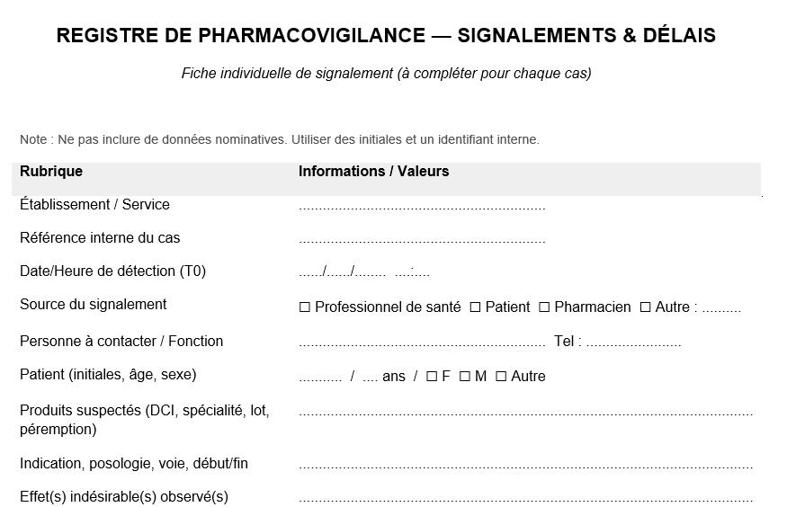Check Autre in the Source du signalement row
The width and height of the screenshot is (787, 507).
coord(645,307)
